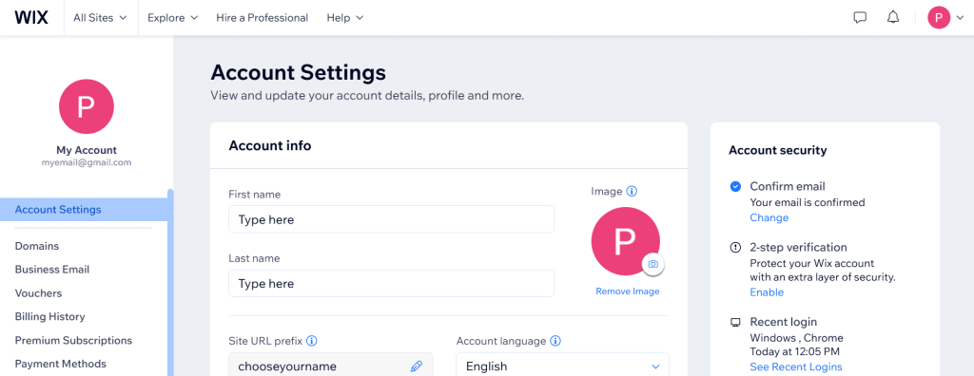Click the sidebar My Account avatar

87,106
